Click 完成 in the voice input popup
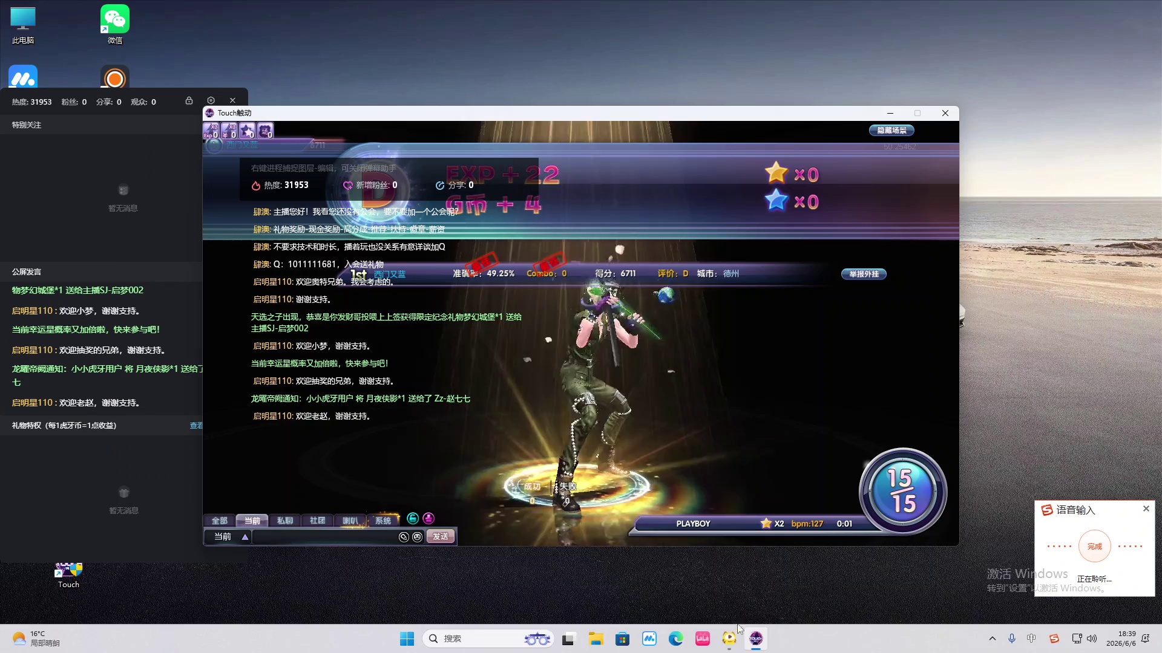Viewport: 1162px width, 653px height. (x=1095, y=546)
